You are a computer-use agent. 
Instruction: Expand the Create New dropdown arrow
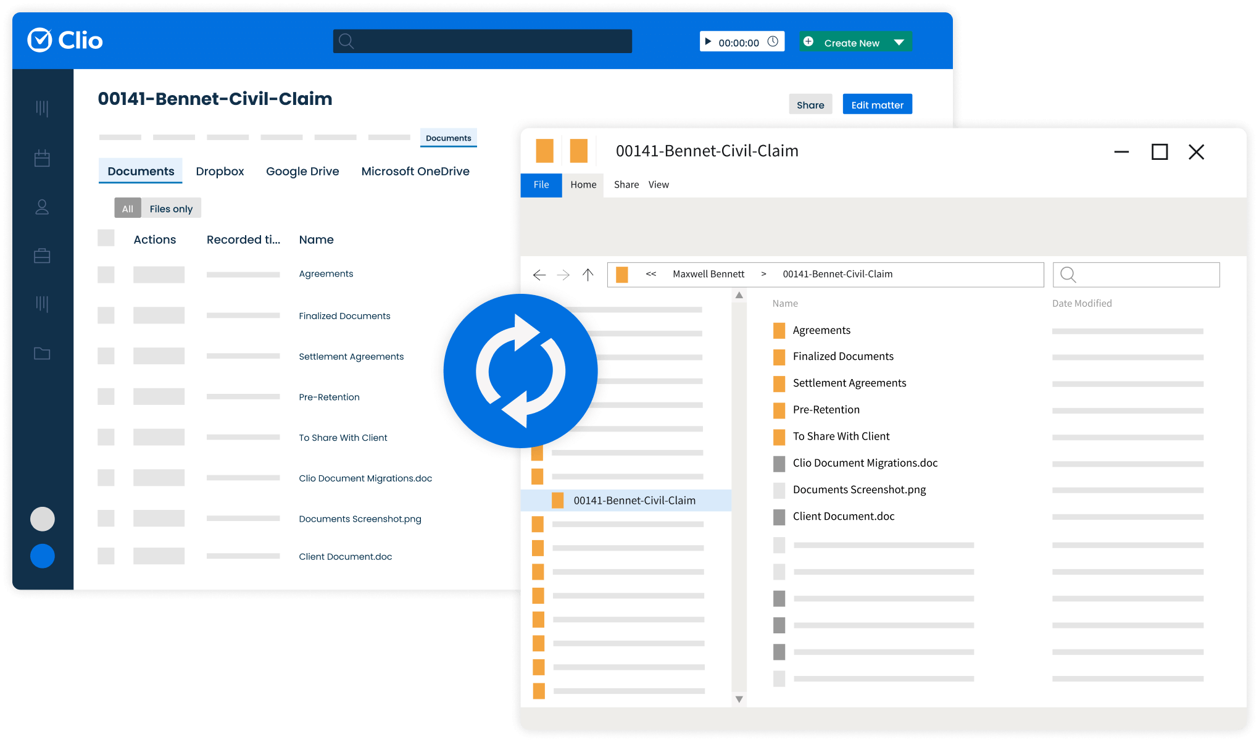click(899, 43)
